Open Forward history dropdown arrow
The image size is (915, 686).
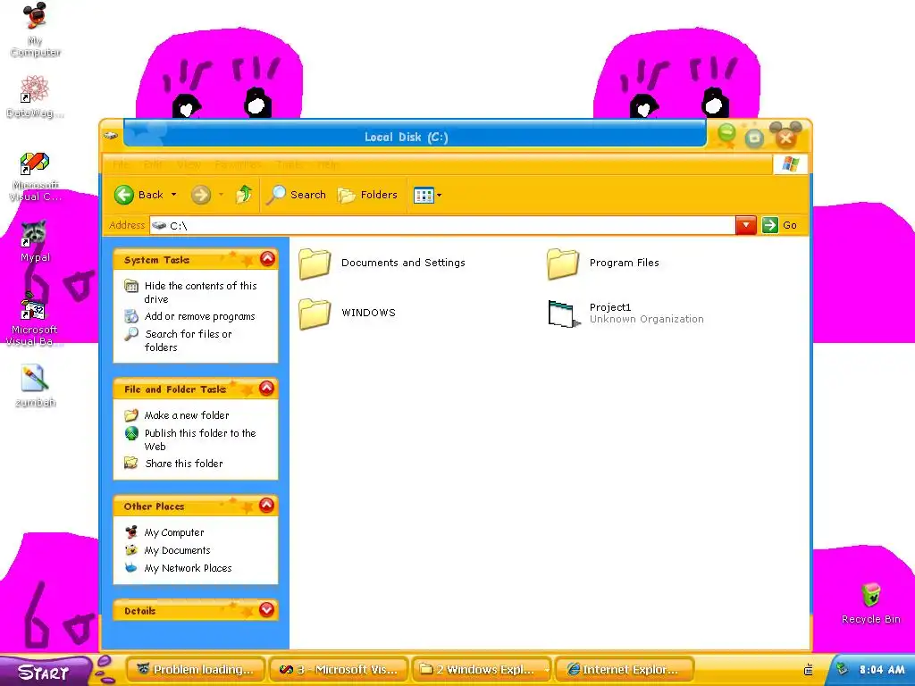(x=222, y=195)
